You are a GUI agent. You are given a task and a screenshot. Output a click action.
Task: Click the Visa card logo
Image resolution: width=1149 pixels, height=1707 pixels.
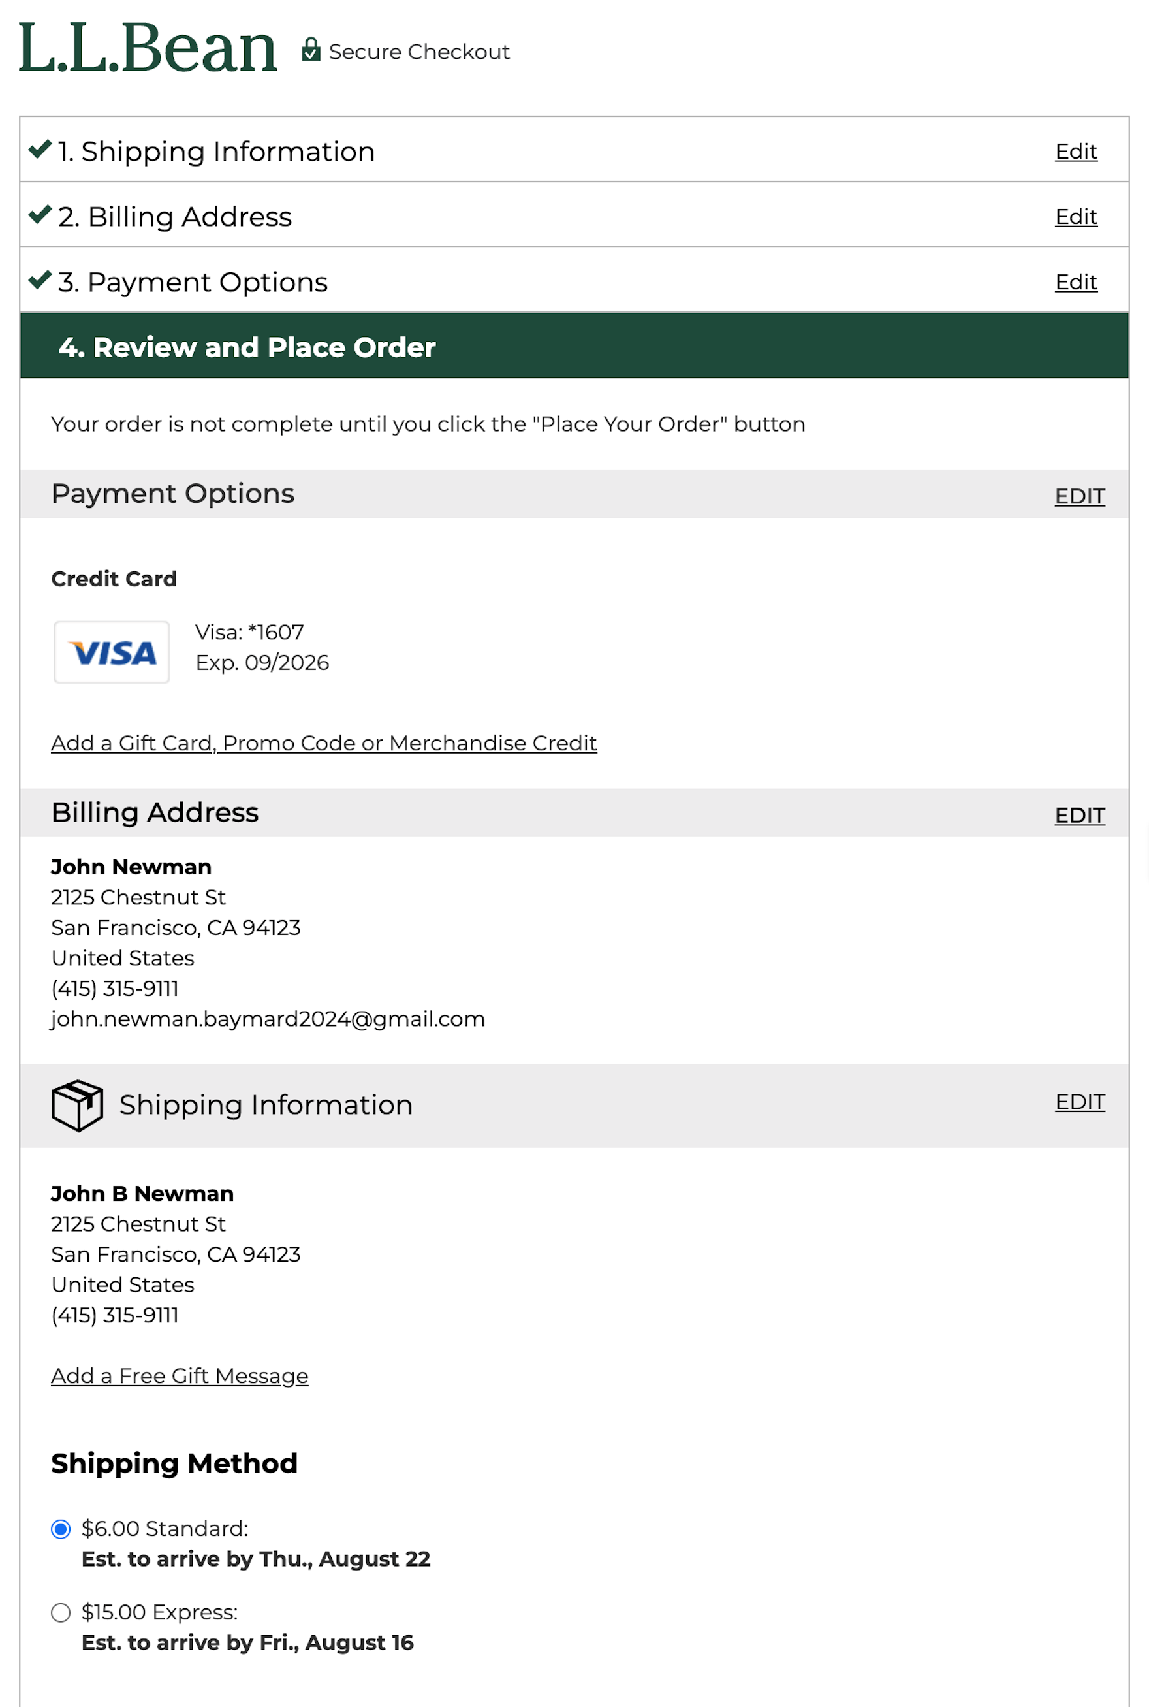point(112,652)
